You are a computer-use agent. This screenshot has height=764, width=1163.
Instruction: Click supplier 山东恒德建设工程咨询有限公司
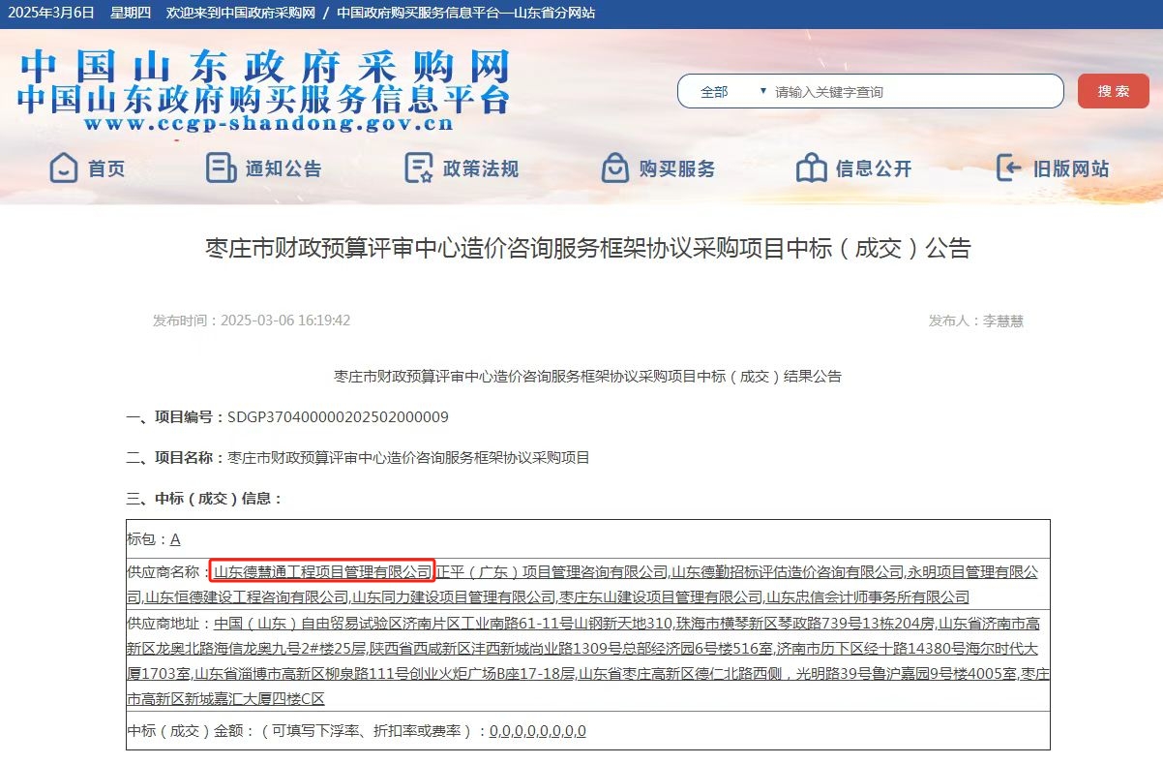click(x=247, y=596)
